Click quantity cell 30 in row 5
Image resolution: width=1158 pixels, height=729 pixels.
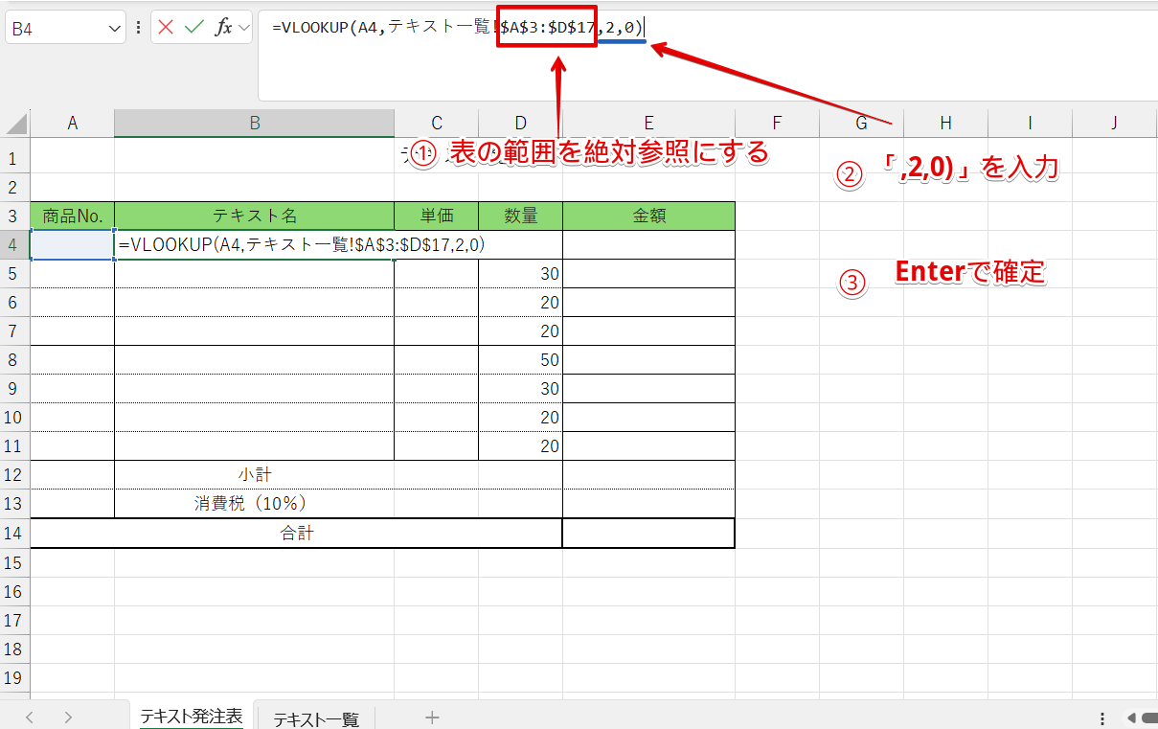click(520, 273)
